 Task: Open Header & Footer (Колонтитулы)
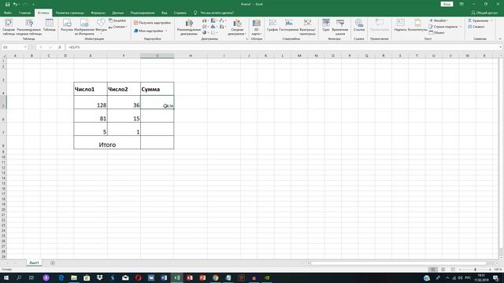coord(417,25)
